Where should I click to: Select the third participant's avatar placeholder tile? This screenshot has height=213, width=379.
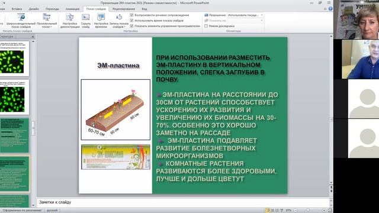point(364,99)
